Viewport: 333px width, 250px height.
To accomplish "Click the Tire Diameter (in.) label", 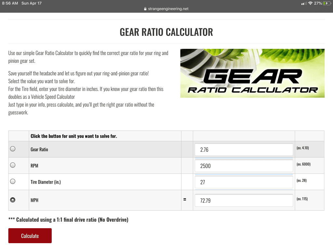I will tap(46, 182).
